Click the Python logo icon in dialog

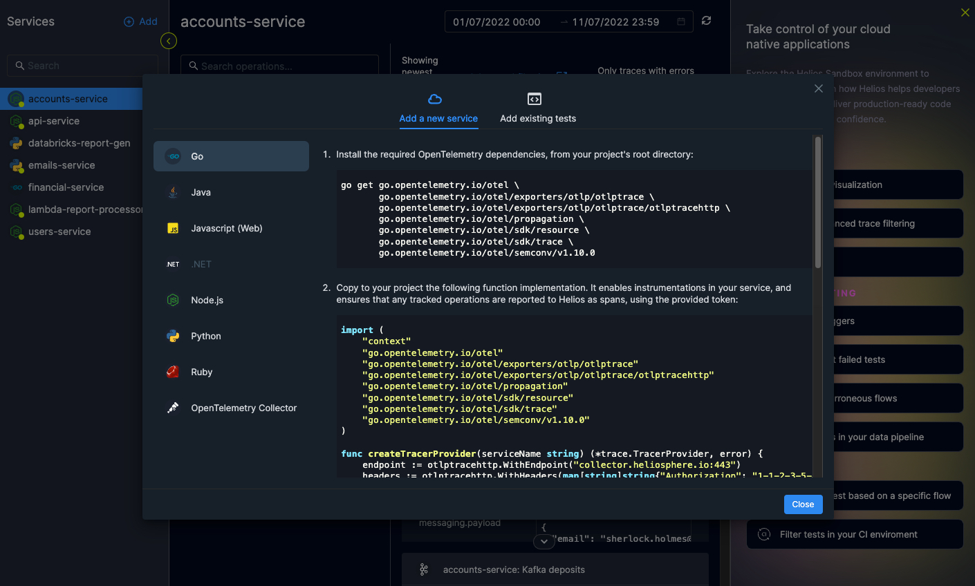click(173, 336)
